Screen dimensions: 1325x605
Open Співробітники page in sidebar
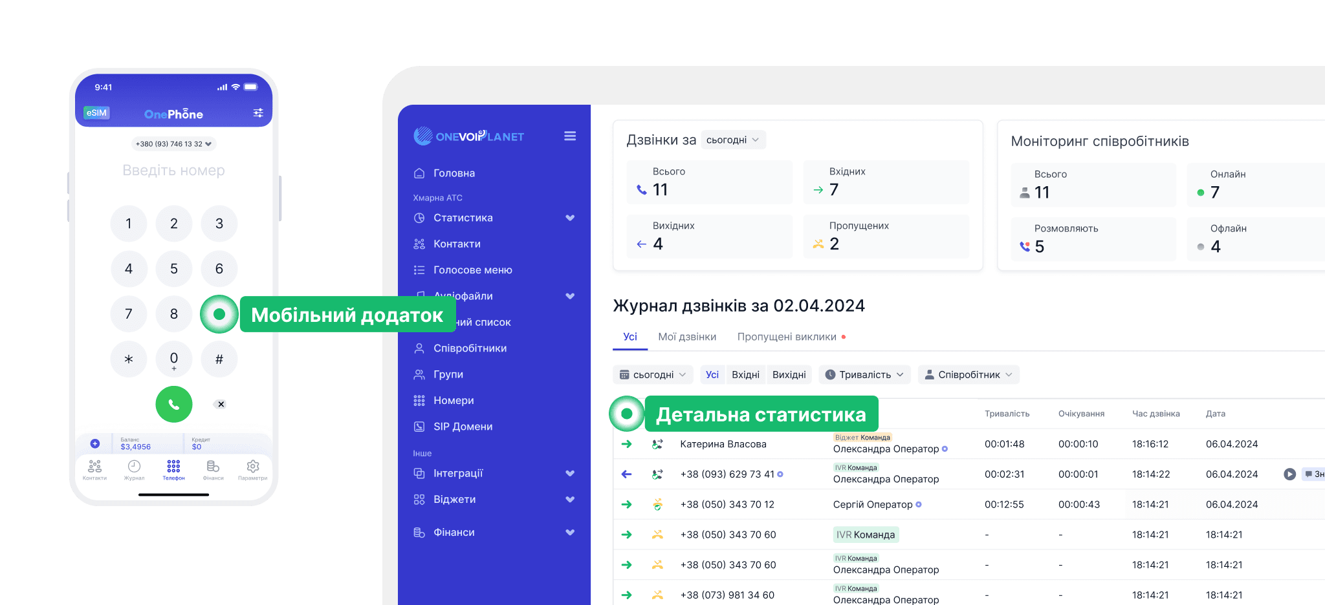pos(470,348)
